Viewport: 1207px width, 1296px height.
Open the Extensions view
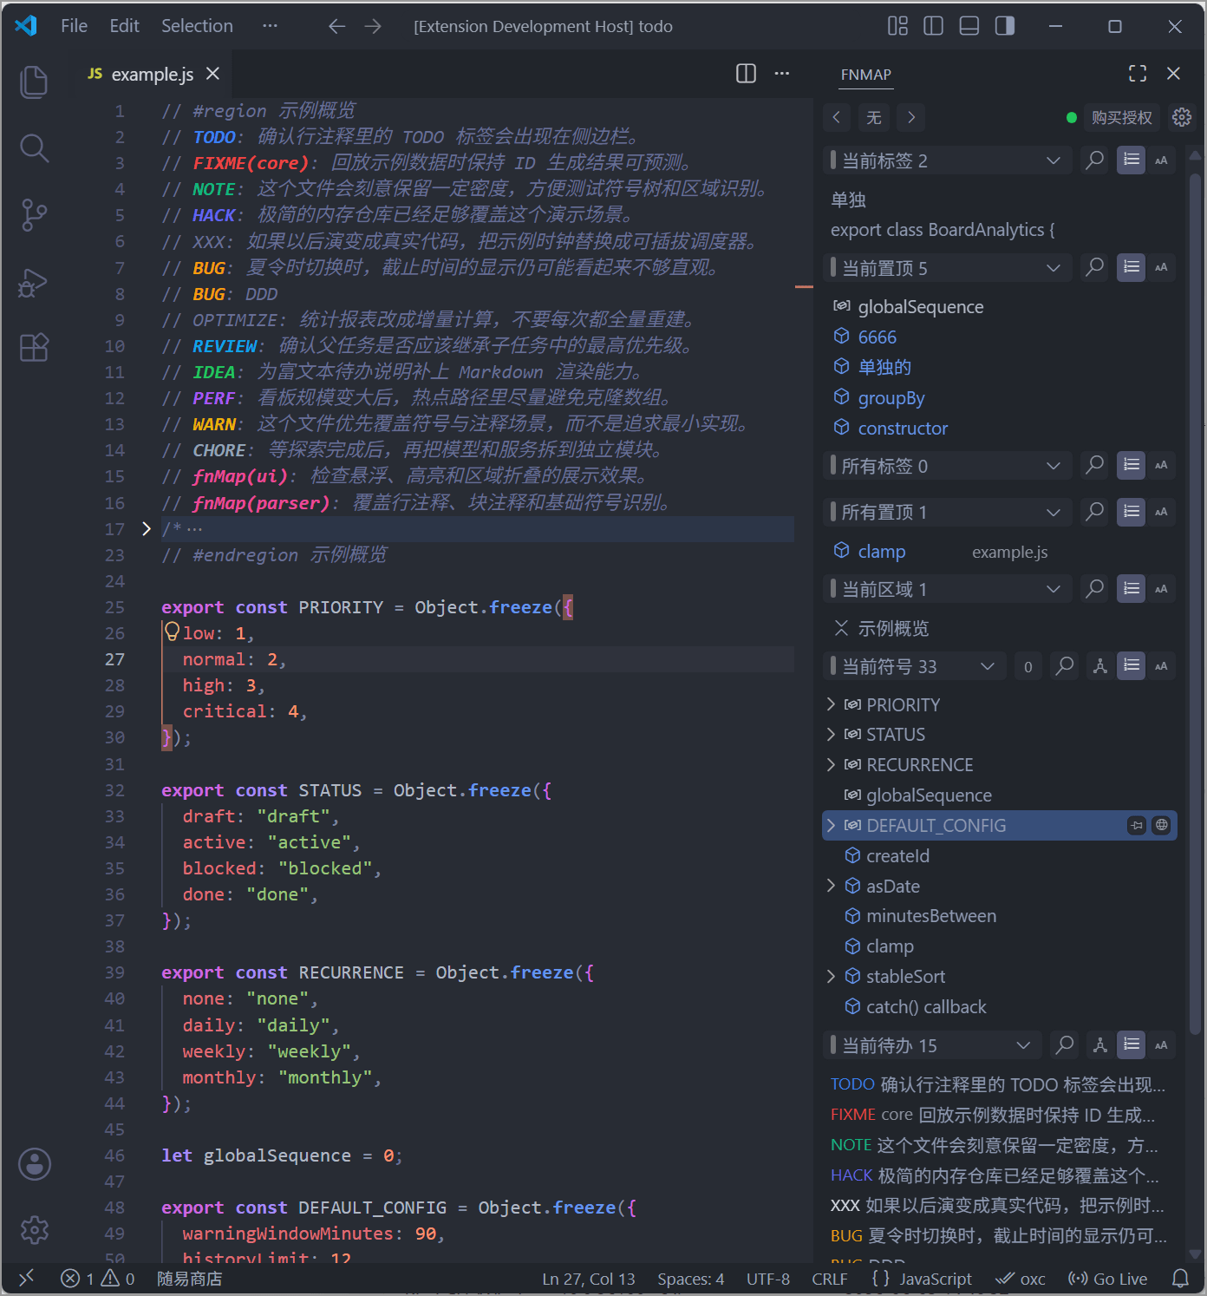34,348
